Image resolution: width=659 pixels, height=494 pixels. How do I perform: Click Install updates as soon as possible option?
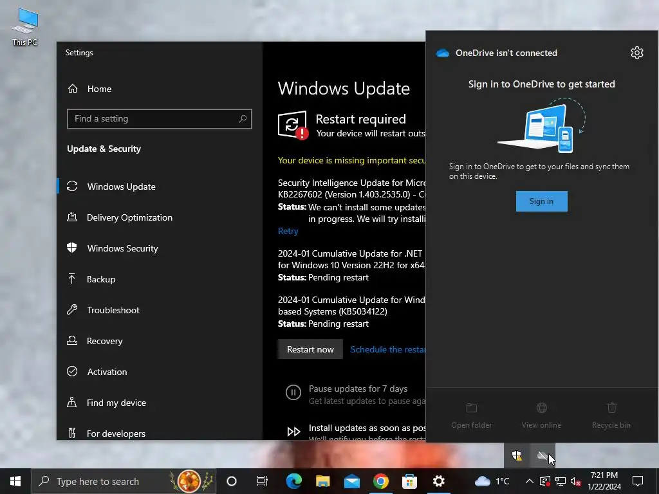(367, 428)
